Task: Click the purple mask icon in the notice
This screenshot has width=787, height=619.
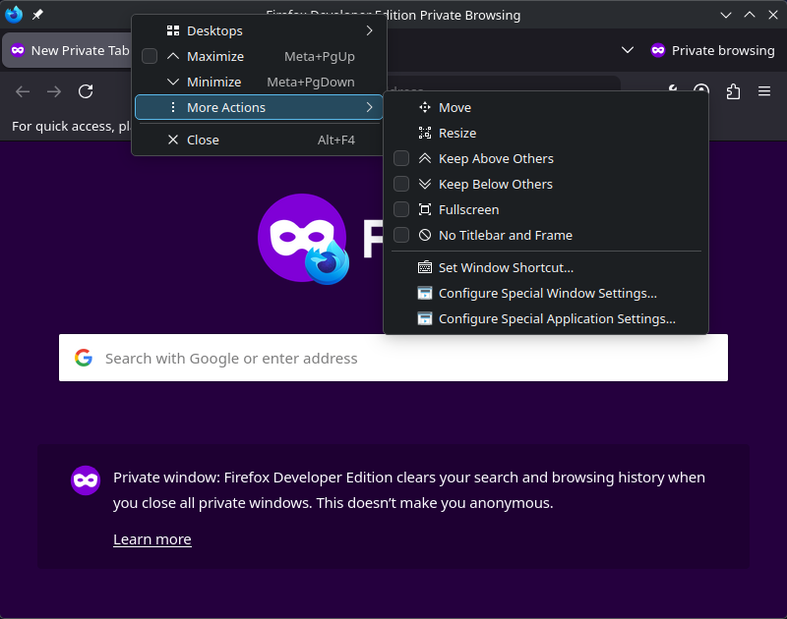Action: click(x=85, y=480)
